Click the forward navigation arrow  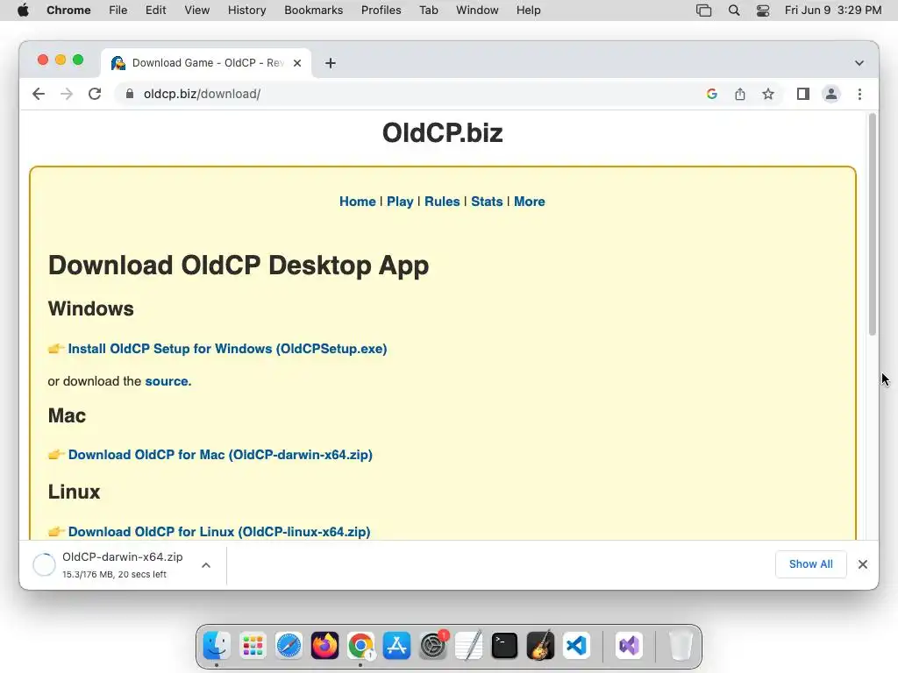(67, 94)
